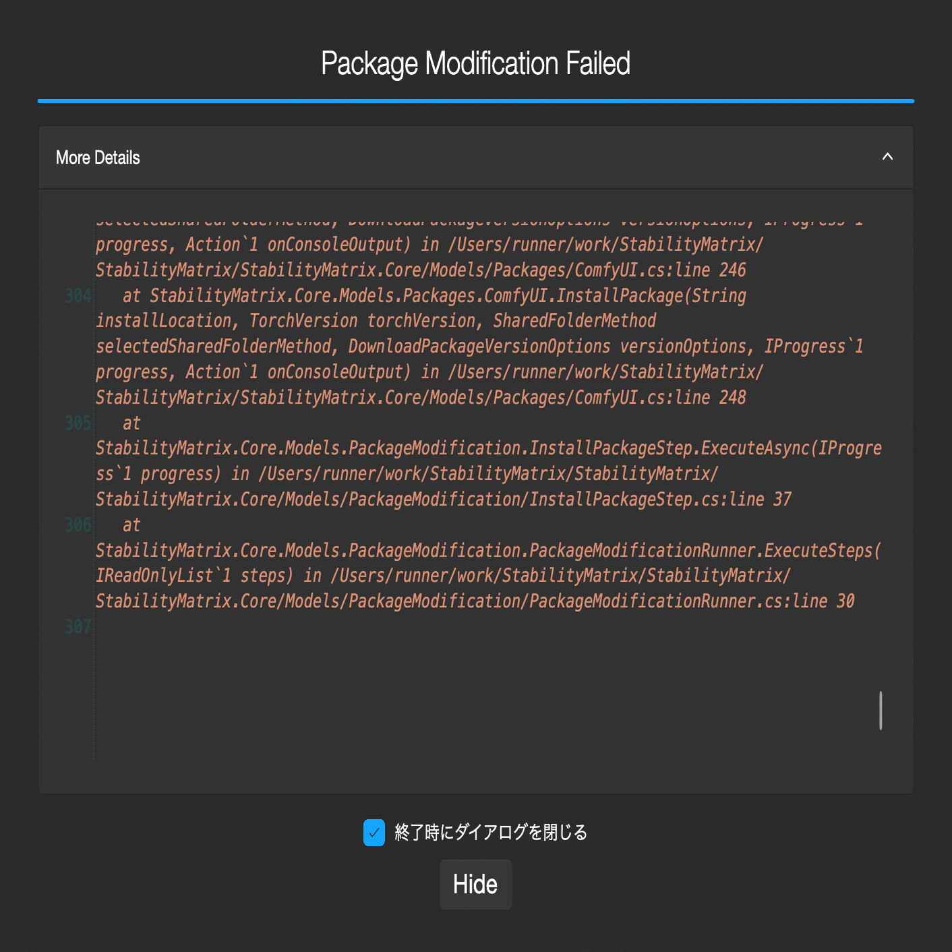This screenshot has height=952, width=952.
Task: Select line number 305 in gutter
Action: (x=78, y=423)
